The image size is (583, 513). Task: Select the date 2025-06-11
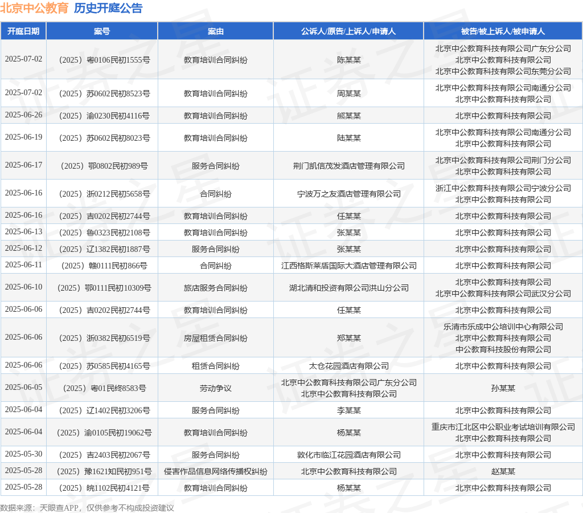click(23, 264)
